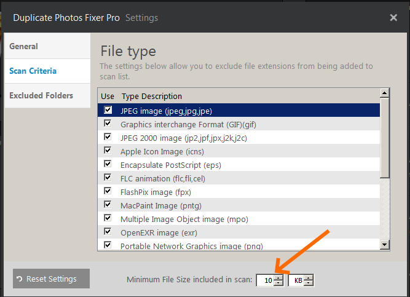Screen dimensions: 410x297
Task: Increase minimum file size with up arrow
Action: 278,278
